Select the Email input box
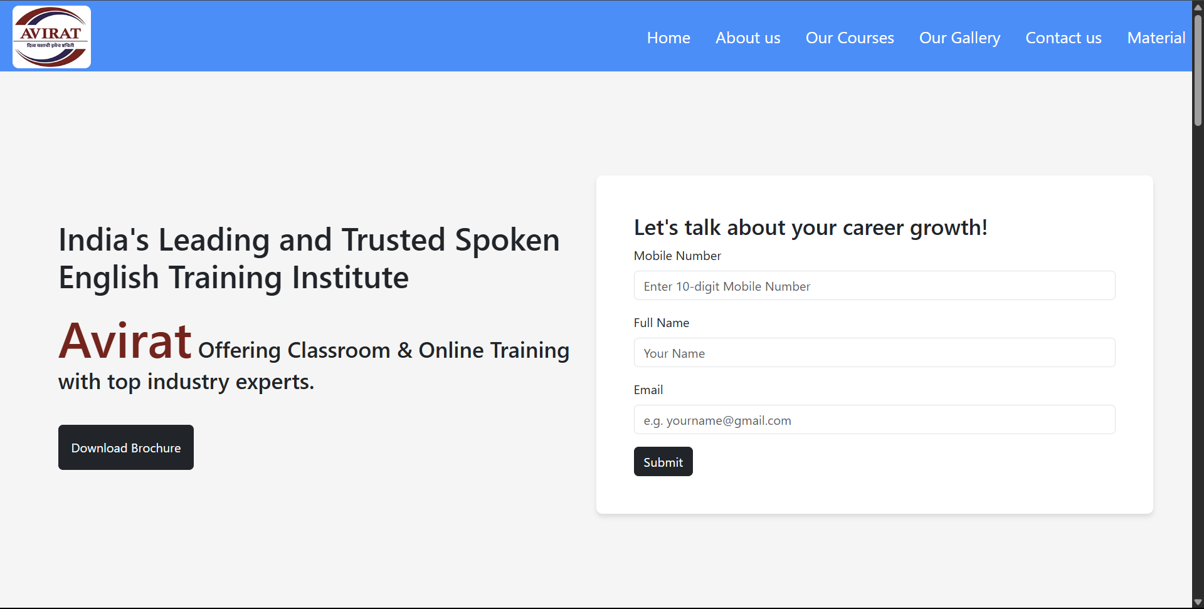 click(874, 420)
